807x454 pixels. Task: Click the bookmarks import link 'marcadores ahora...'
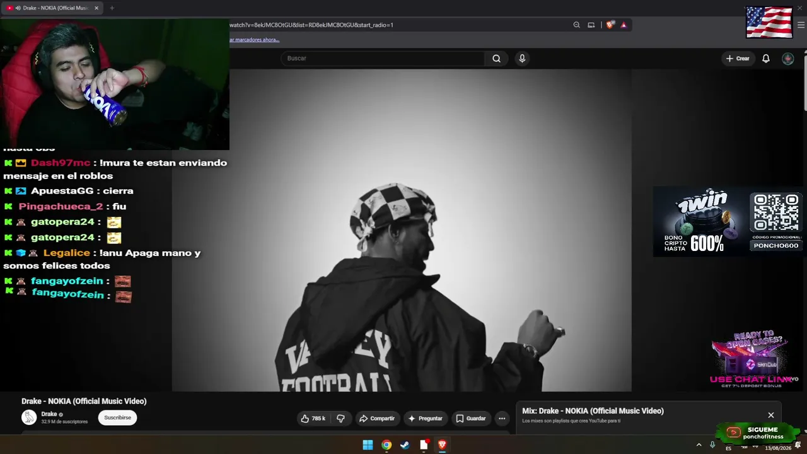tap(254, 40)
